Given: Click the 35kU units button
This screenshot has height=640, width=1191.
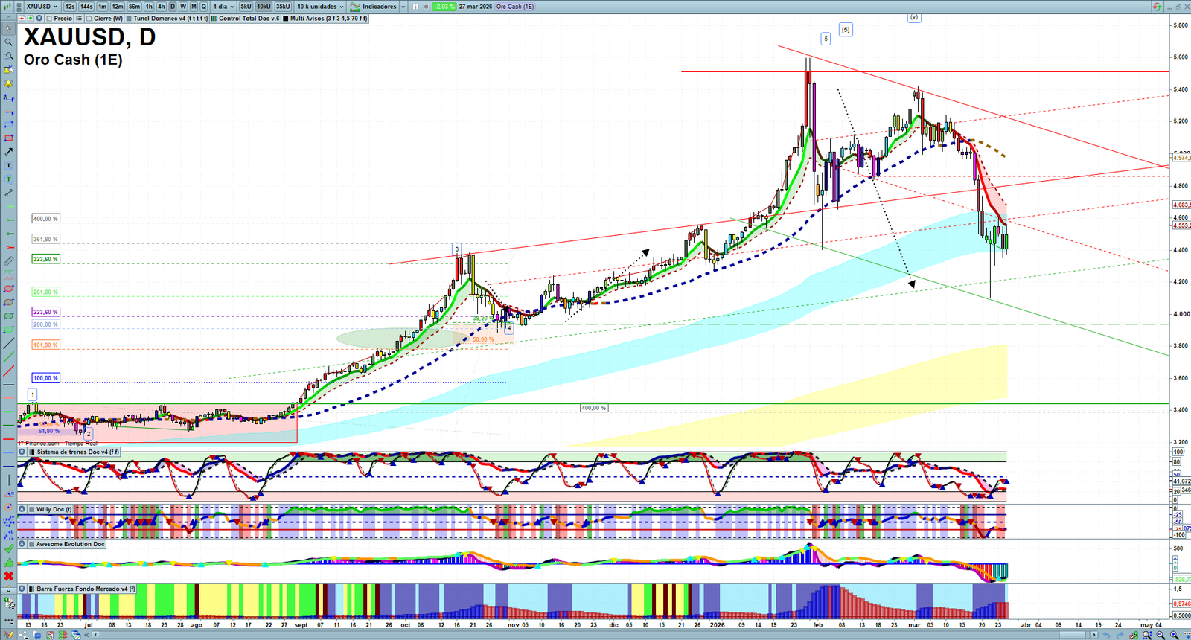Looking at the screenshot, I should click(x=283, y=7).
